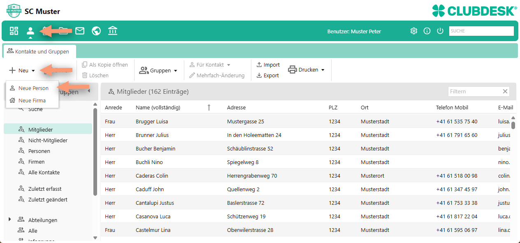
Task: Click address Herrengrabenweg 70
Action: pos(252,176)
